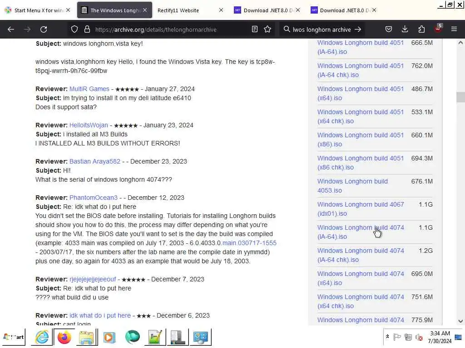Viewport: 465px width, 348px height.
Task: Open reviewer PhantomOcean3 profile
Action: pyautogui.click(x=94, y=198)
